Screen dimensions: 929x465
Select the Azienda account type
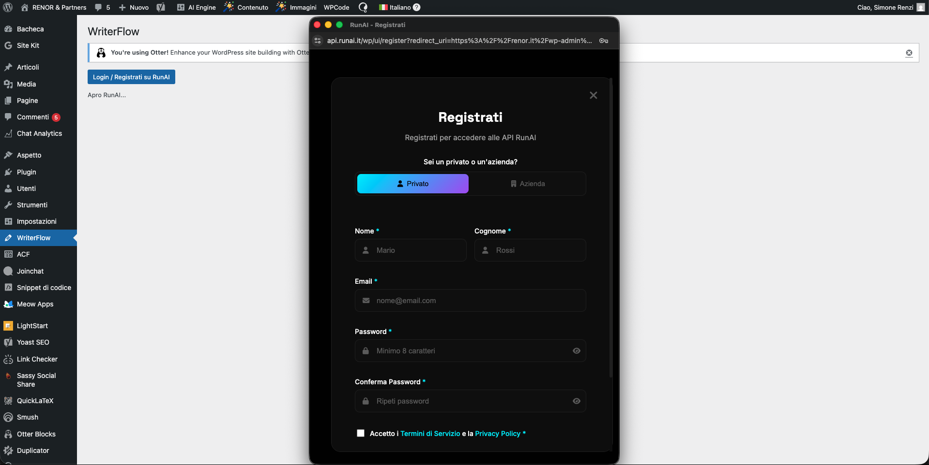(x=529, y=184)
